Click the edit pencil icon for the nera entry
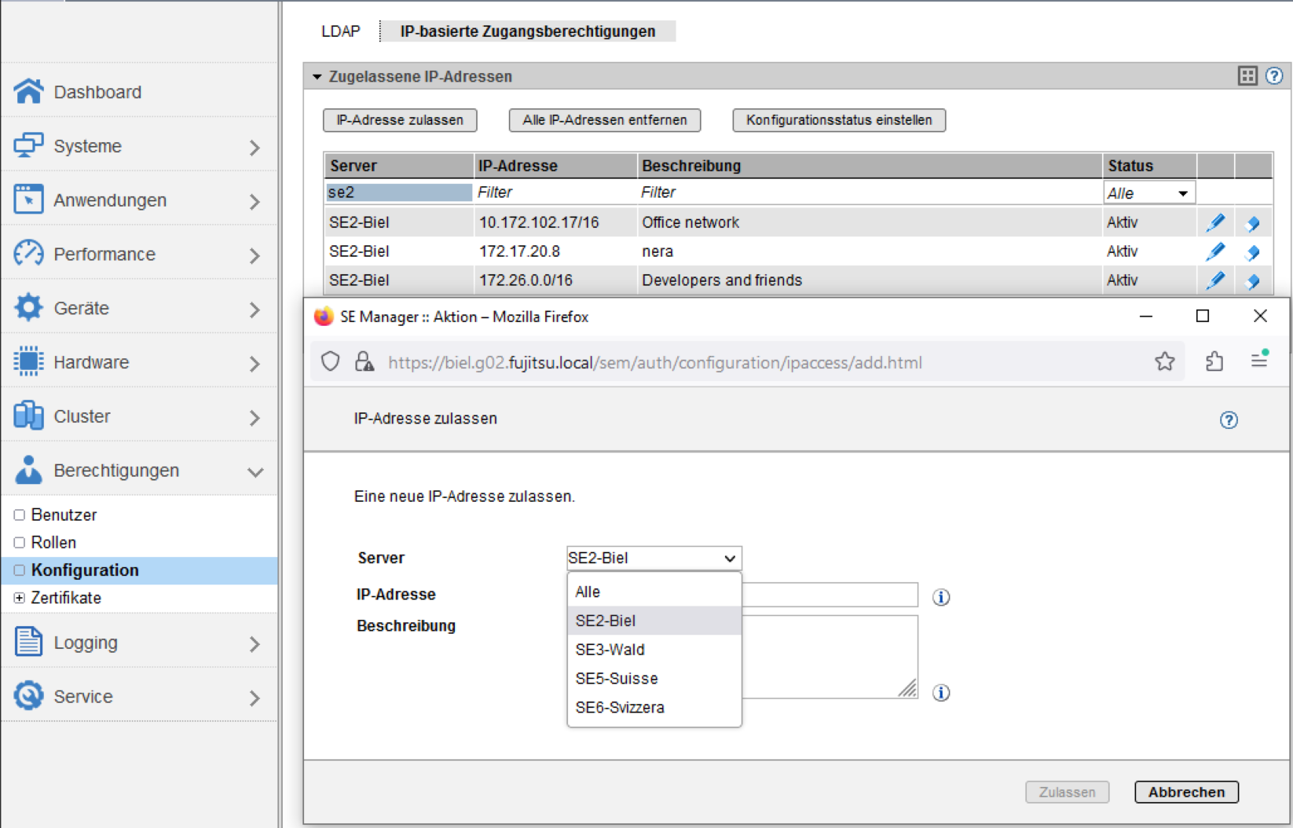 coord(1215,251)
